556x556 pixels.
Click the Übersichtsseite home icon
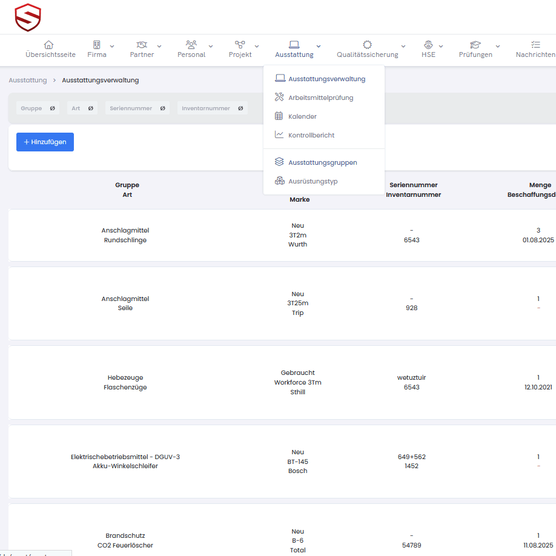point(49,45)
